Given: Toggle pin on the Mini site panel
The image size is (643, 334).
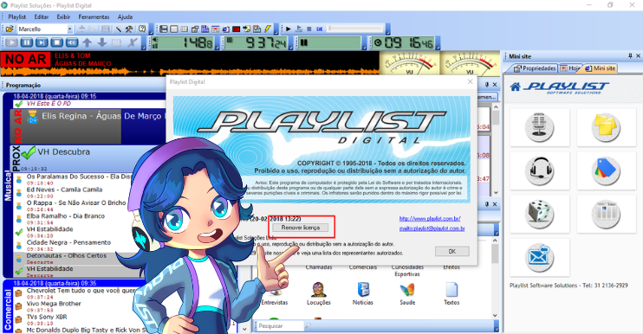Looking at the screenshot, I should [x=630, y=56].
